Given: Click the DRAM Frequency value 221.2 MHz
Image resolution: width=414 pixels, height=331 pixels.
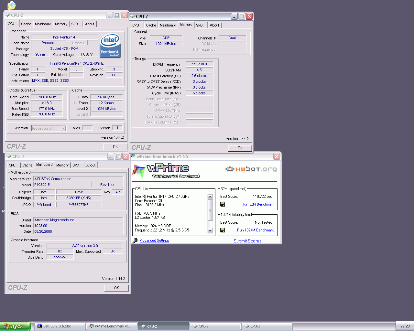Looking at the screenshot, I should [199, 64].
